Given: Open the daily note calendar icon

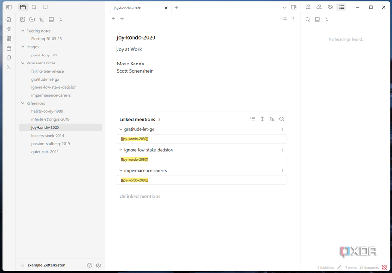Looking at the screenshot, I should [x=9, y=48].
